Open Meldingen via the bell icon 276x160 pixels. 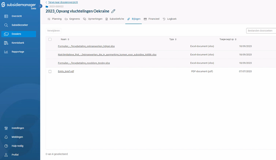point(6,137)
